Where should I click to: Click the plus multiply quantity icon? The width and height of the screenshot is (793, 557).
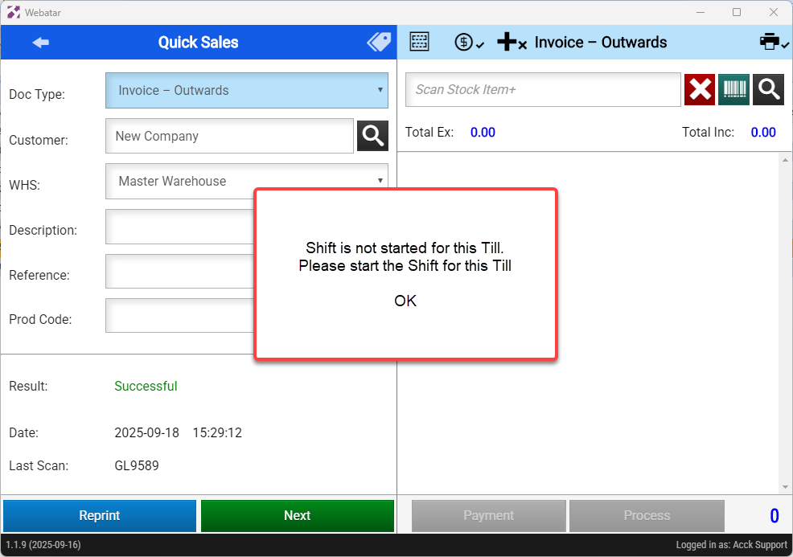pos(512,43)
